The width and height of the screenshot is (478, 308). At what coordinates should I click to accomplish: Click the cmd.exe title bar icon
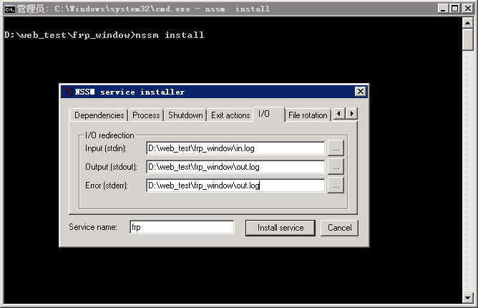coord(9,9)
